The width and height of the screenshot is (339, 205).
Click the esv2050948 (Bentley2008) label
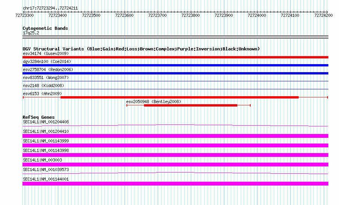154,102
